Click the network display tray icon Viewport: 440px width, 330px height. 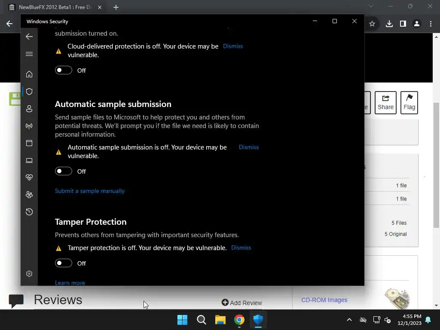(x=376, y=320)
